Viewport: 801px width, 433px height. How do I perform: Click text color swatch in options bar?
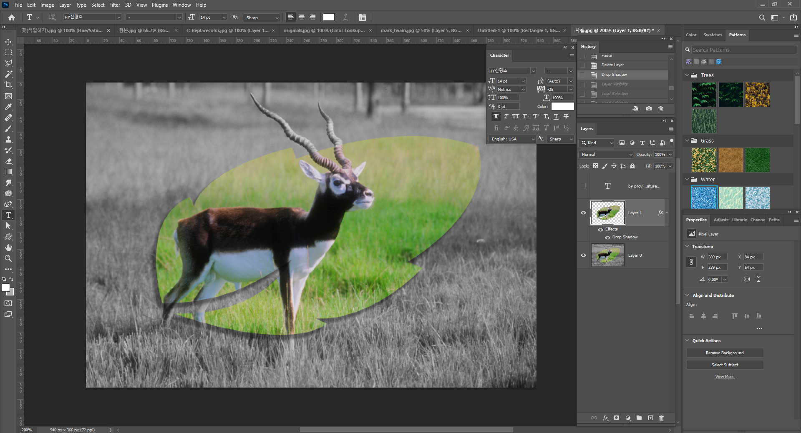[329, 18]
